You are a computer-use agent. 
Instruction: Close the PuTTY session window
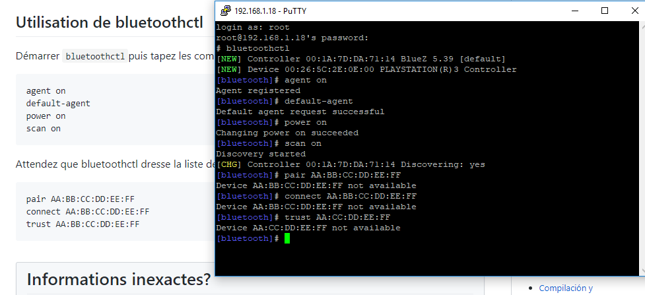(x=634, y=11)
